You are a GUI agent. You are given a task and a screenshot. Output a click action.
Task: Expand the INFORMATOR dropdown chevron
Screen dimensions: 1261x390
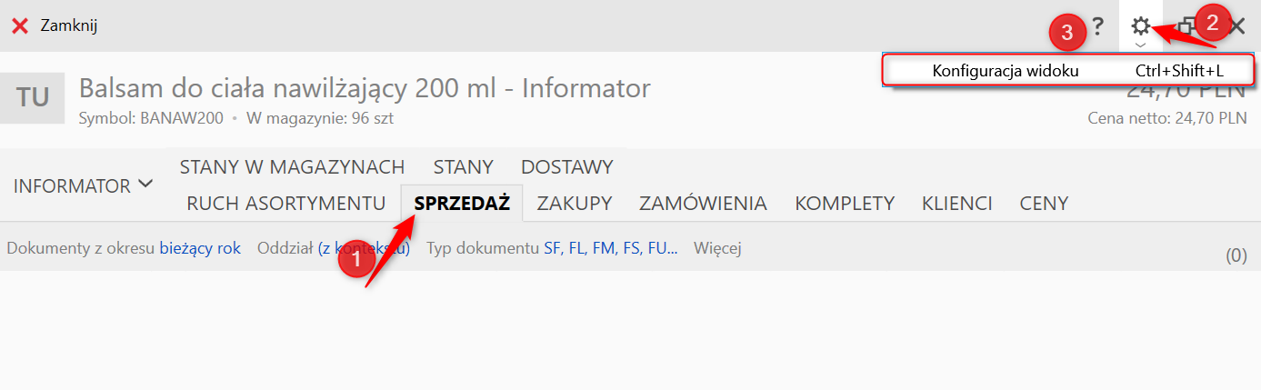(x=145, y=185)
